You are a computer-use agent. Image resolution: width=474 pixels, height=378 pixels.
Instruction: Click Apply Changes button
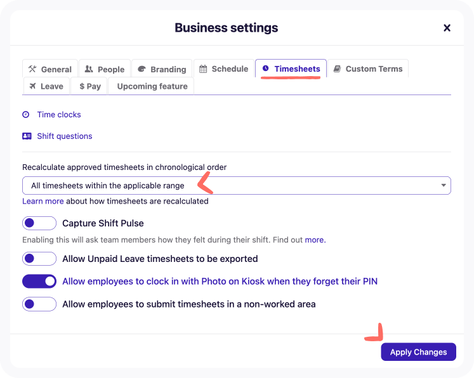(418, 352)
